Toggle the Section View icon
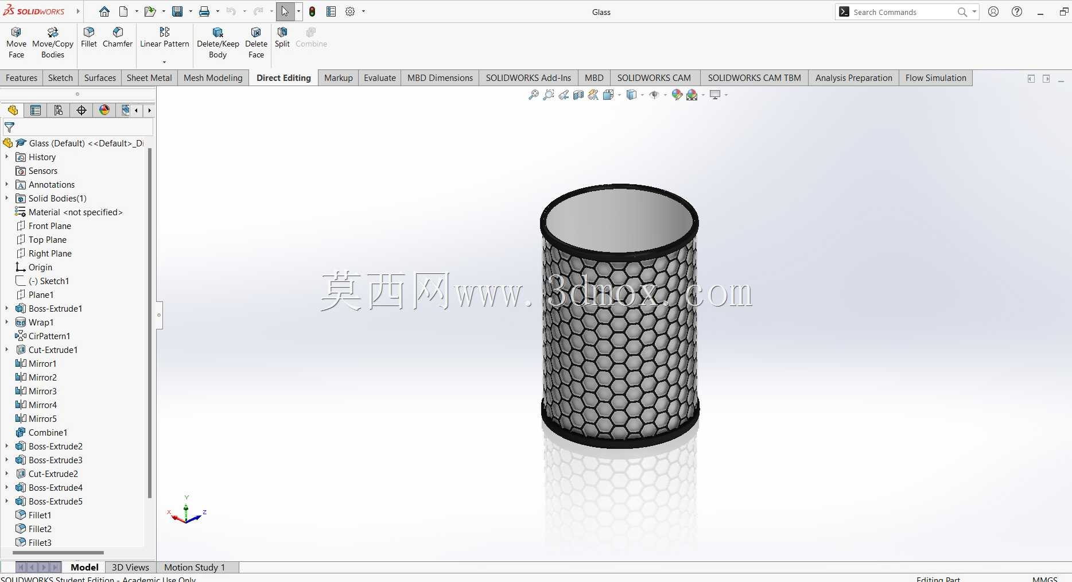Screen dimensions: 1072x582 [x=578, y=95]
